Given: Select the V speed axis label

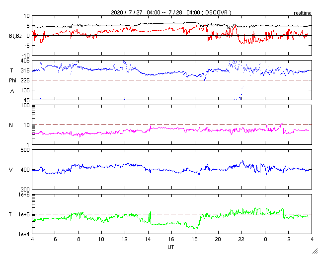Looking at the screenshot, I should pos(11,170).
